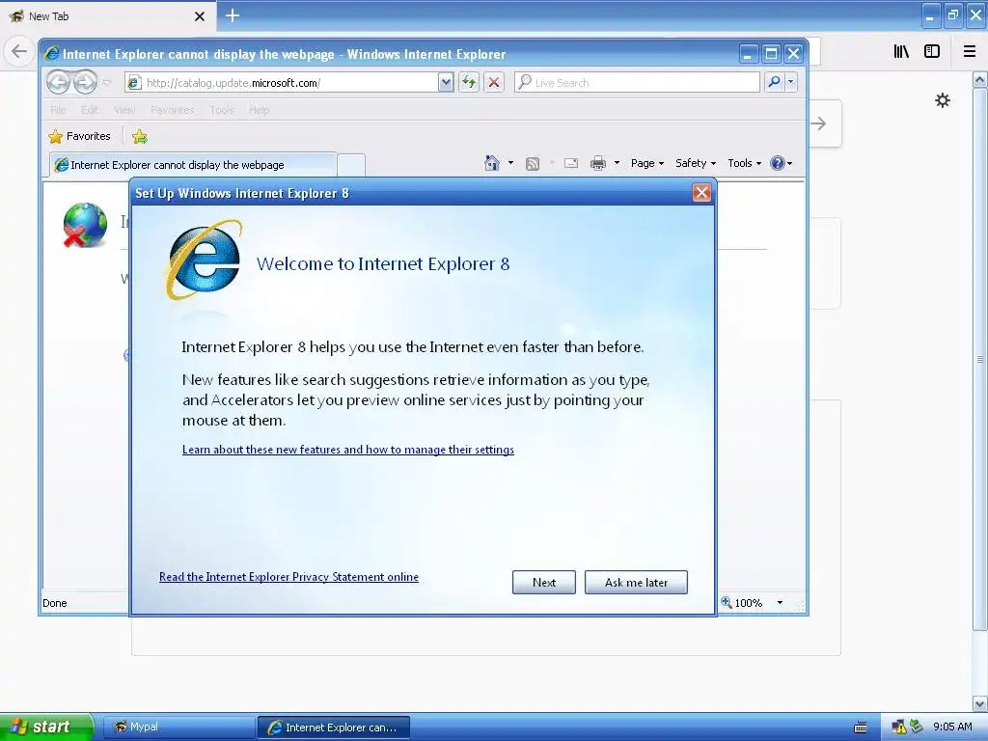Click the Read Mail icon in command bar
This screenshot has height=741, width=988.
click(571, 163)
